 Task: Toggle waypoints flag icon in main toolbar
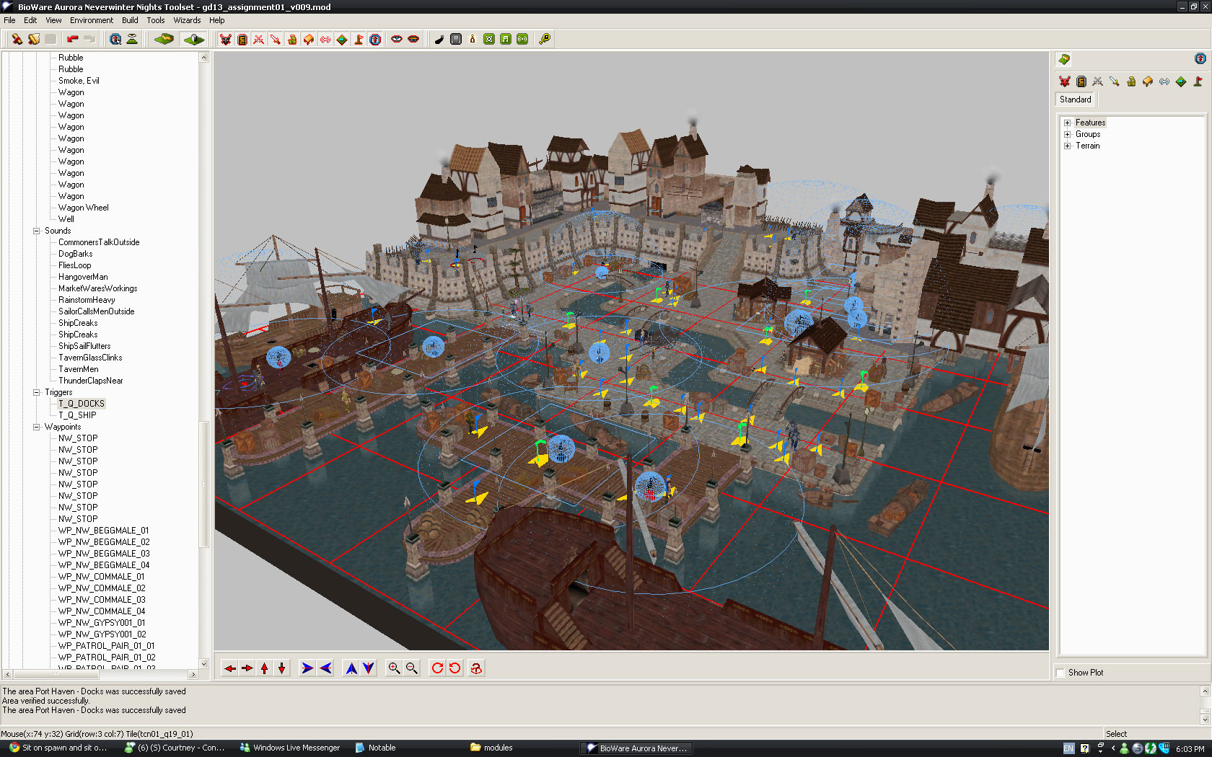[359, 39]
